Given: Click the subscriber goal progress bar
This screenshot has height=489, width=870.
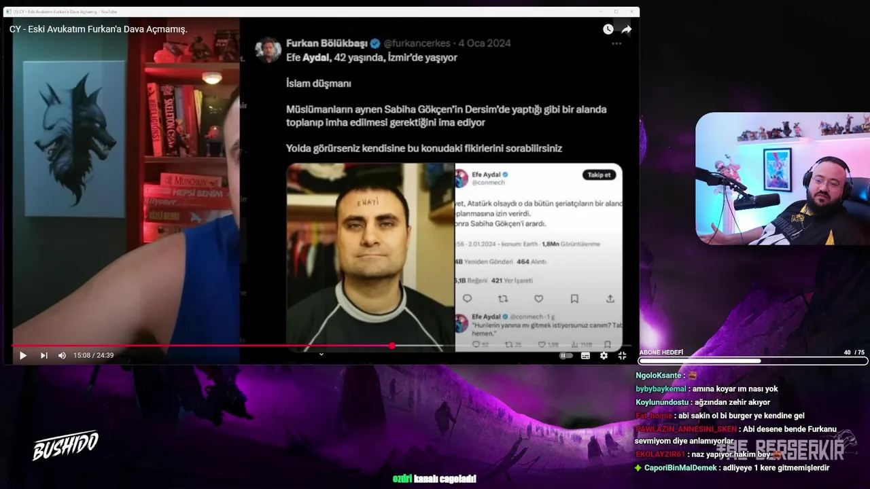Looking at the screenshot, I should pyautogui.click(x=752, y=361).
